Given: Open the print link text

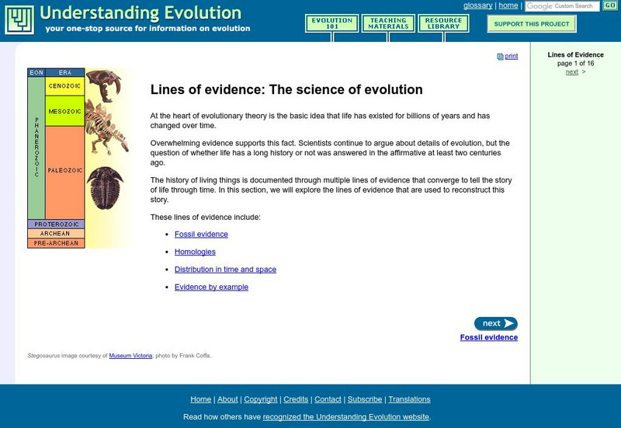Looking at the screenshot, I should coord(511,57).
